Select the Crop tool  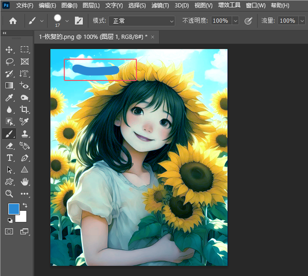[24, 109]
